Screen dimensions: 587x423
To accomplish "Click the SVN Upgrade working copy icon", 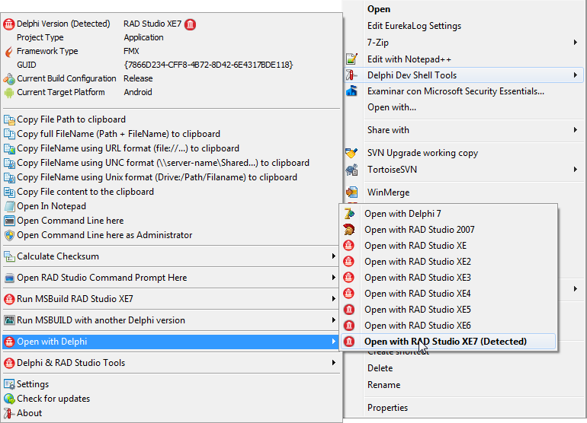I will [x=351, y=153].
